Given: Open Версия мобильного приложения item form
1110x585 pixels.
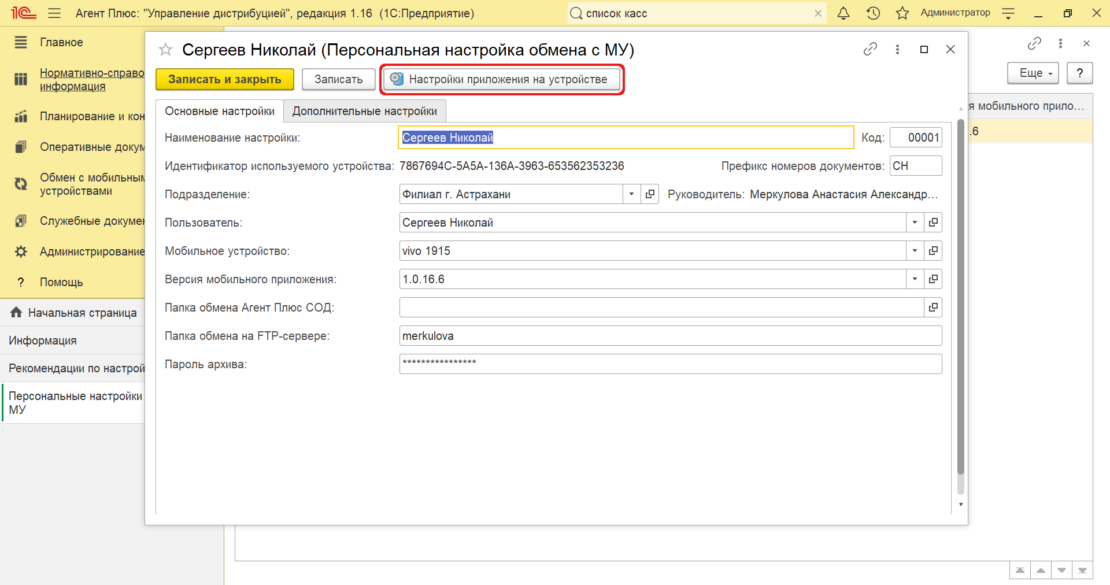Looking at the screenshot, I should click(x=933, y=279).
